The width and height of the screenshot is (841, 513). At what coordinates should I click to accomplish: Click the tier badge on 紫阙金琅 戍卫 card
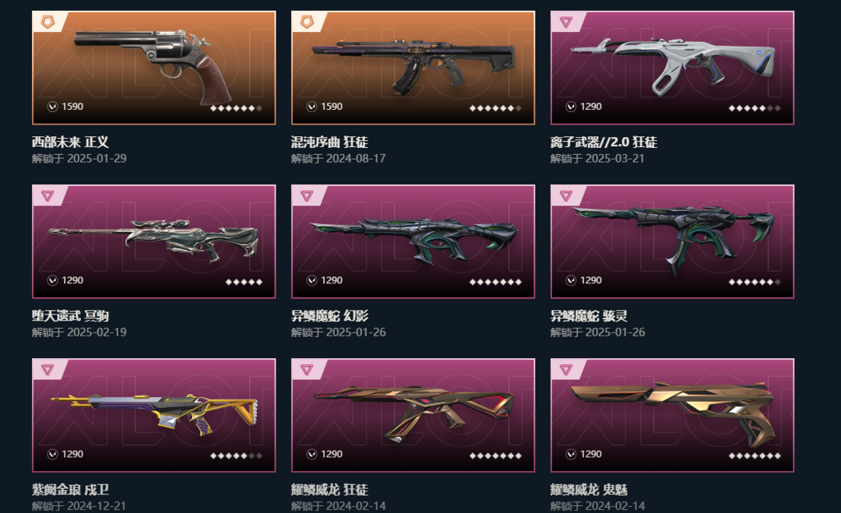(48, 369)
